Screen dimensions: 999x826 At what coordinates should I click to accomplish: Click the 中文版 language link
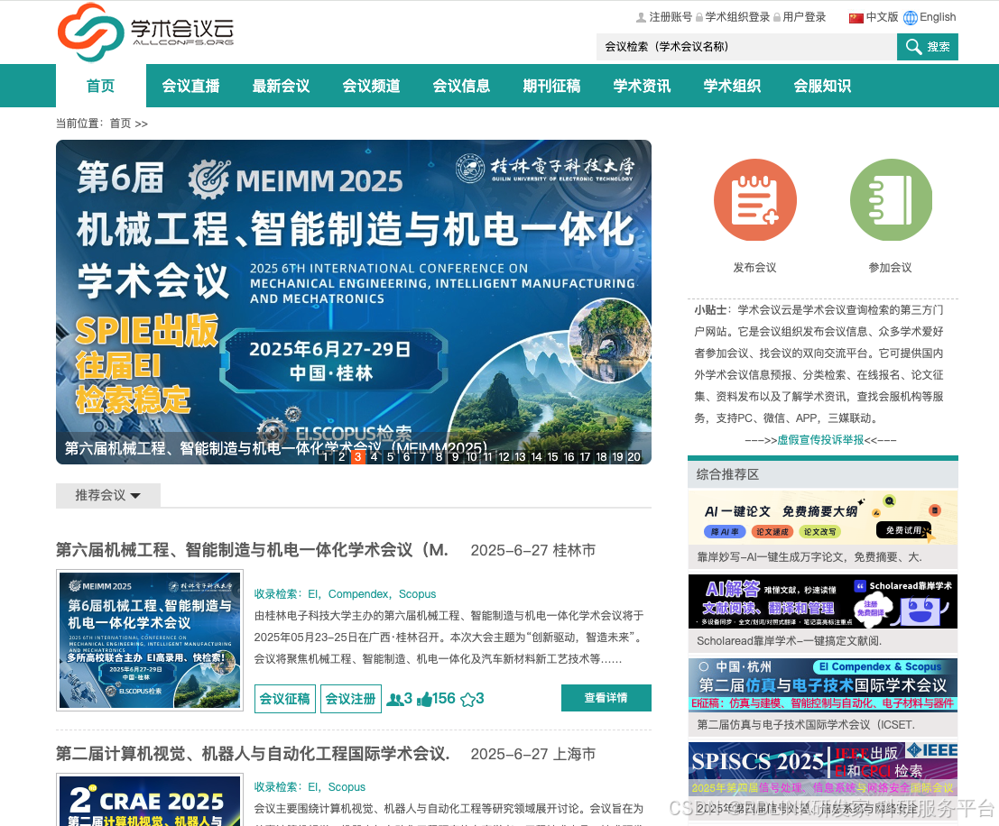click(x=882, y=17)
